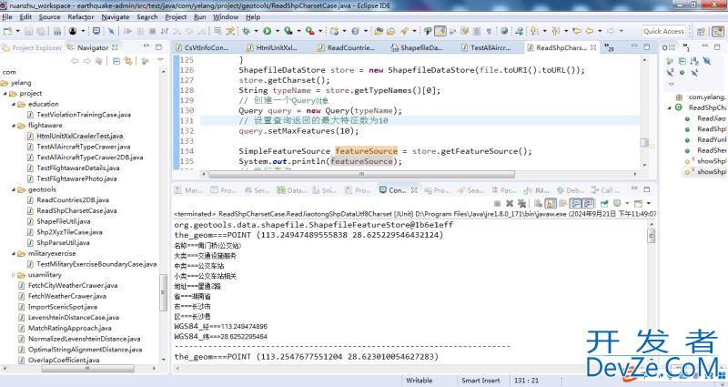Image resolution: width=728 pixels, height=387 pixels.
Task: Open the New wizard dropdown arrow
Action: coord(17,31)
